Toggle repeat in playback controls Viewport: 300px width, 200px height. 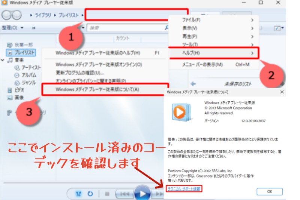(x=90, y=194)
